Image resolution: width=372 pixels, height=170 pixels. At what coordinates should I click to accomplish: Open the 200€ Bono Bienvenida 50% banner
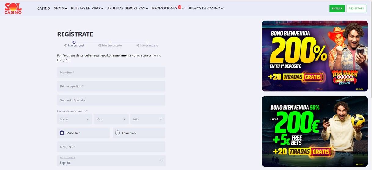click(315, 131)
